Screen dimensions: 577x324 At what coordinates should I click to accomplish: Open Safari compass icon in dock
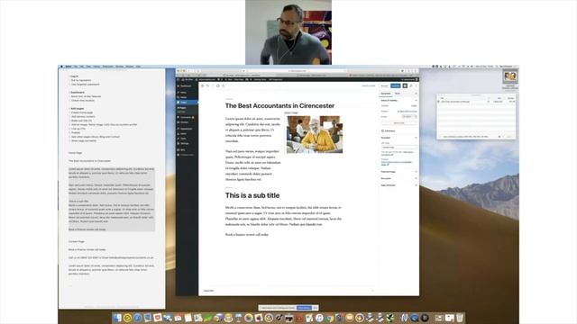click(x=137, y=318)
